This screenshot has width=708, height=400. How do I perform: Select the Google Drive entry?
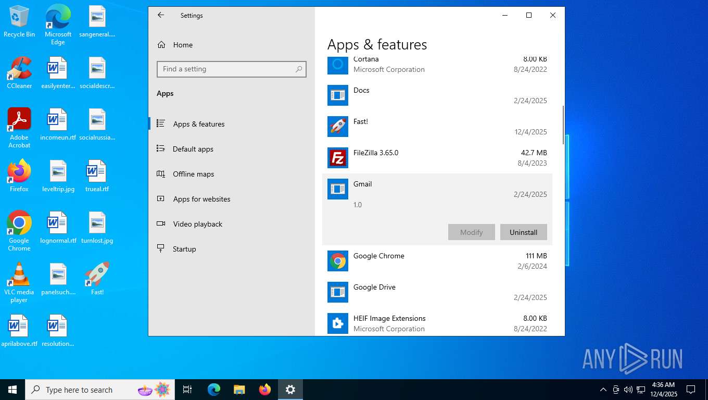click(437, 292)
